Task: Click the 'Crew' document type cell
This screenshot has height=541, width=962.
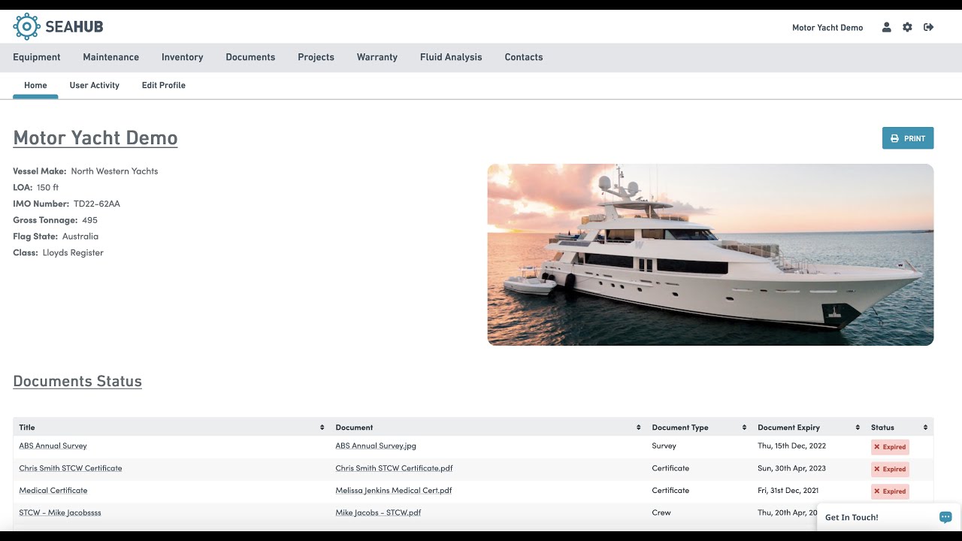Action: [x=661, y=512]
